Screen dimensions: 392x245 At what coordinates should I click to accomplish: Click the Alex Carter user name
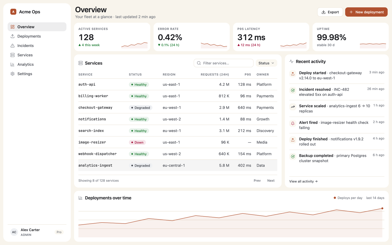[x=30, y=230]
